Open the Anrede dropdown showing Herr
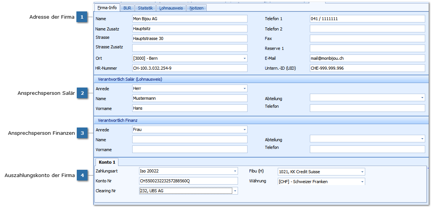Viewport: 434px width, 209px height. 244,89
